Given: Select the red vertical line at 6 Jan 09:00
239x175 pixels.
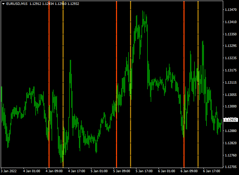Looking at the screenshot, I should click(184, 84).
